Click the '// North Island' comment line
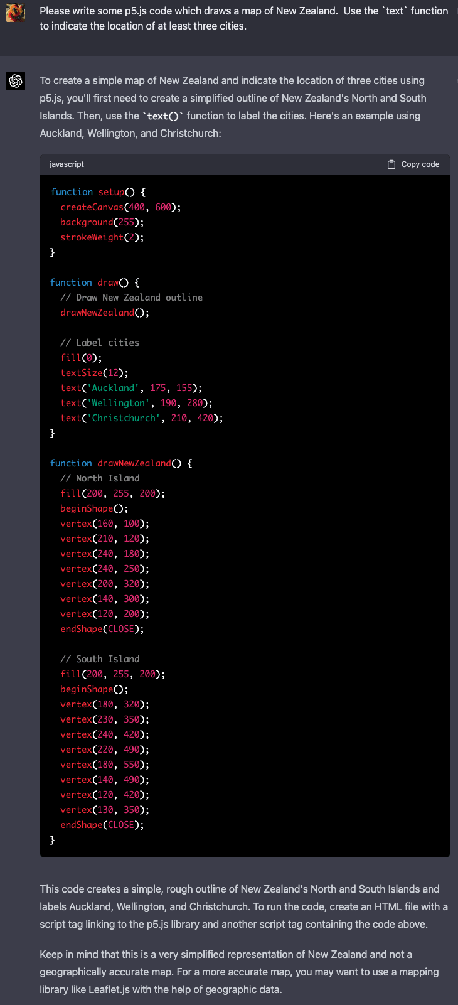 coord(100,478)
